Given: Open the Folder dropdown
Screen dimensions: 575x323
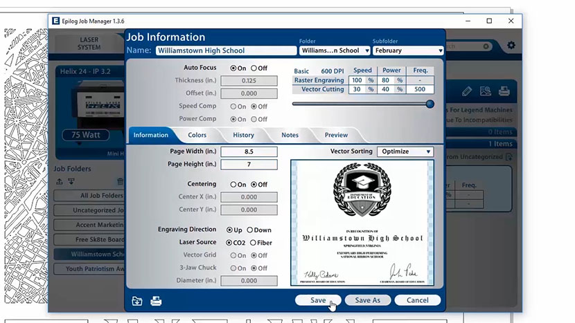Looking at the screenshot, I should point(334,50).
